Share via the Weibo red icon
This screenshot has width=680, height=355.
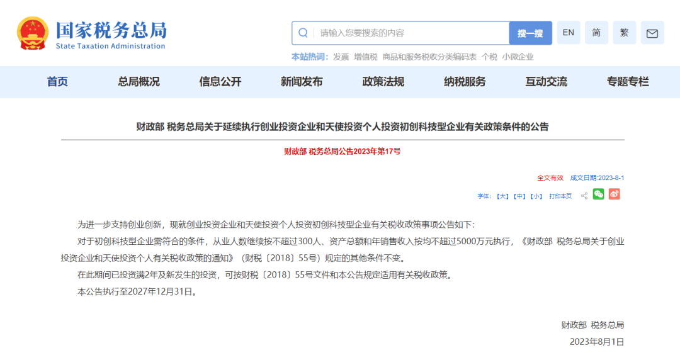click(x=614, y=194)
